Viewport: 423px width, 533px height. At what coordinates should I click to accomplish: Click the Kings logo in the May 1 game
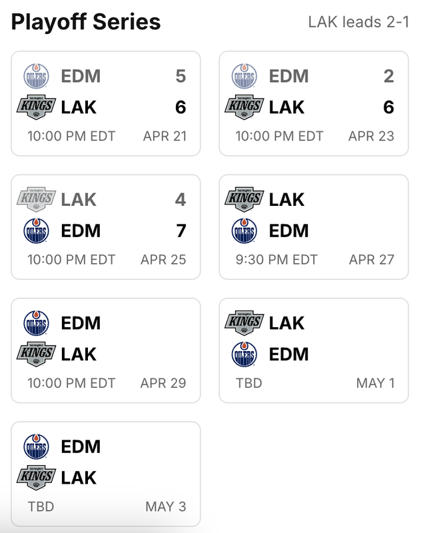[x=244, y=323]
